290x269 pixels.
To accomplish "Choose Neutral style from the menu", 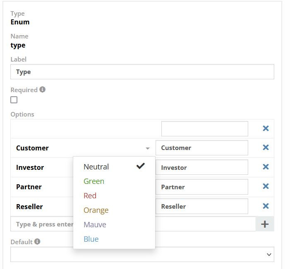I will pos(96,167).
